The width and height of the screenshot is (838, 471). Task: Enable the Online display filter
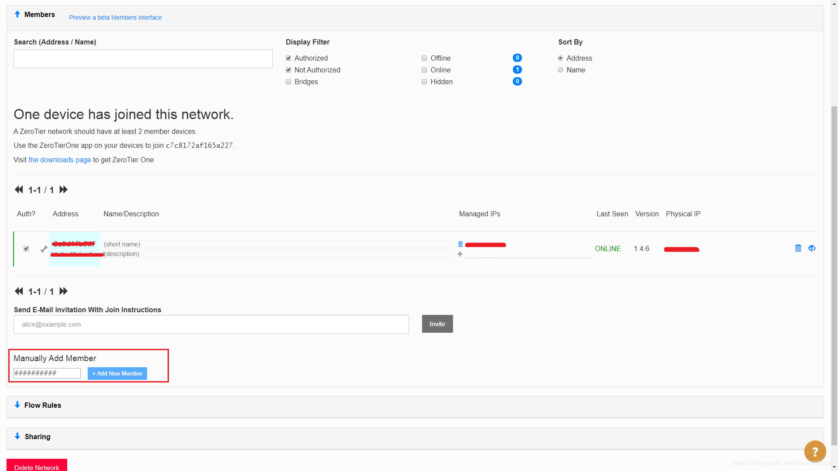(424, 70)
